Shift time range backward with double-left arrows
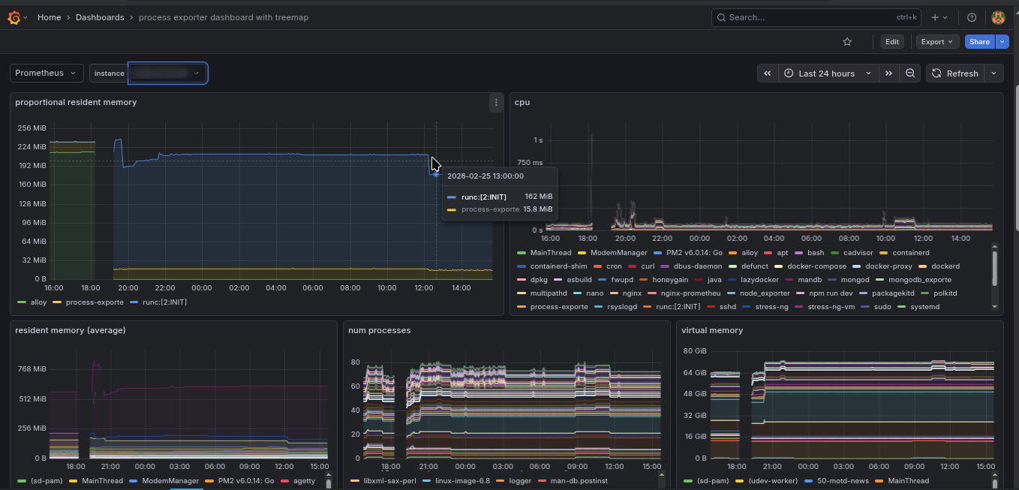1019x490 pixels. tap(767, 73)
